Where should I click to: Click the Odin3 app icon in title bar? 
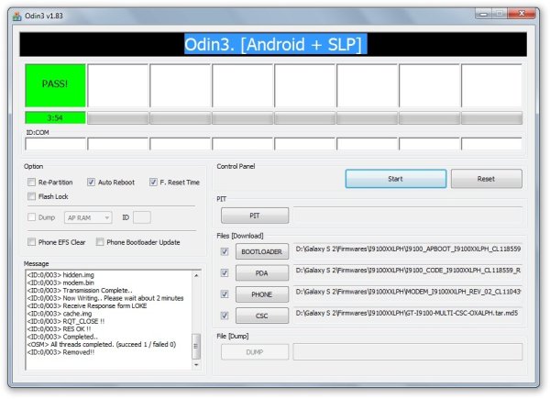tap(16, 17)
